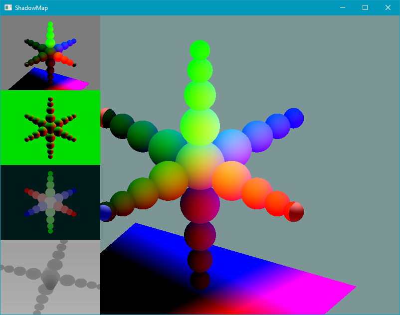
Task: Click the darkest sphere at the bottom of the star
Action: coord(200,280)
